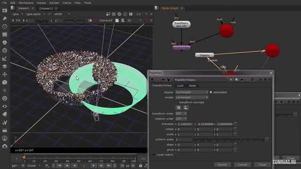The image size is (301, 169).
Task: Open the Views nodes eye icon
Action: click(5, 107)
